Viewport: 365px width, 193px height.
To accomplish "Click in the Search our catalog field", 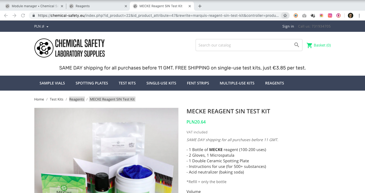I will 244,45.
